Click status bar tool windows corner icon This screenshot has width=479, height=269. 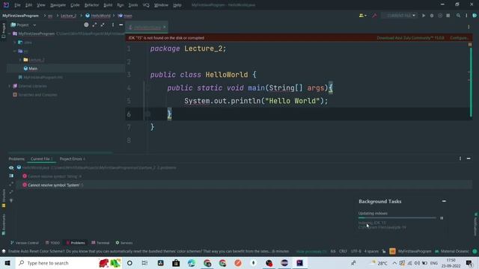click(4, 251)
